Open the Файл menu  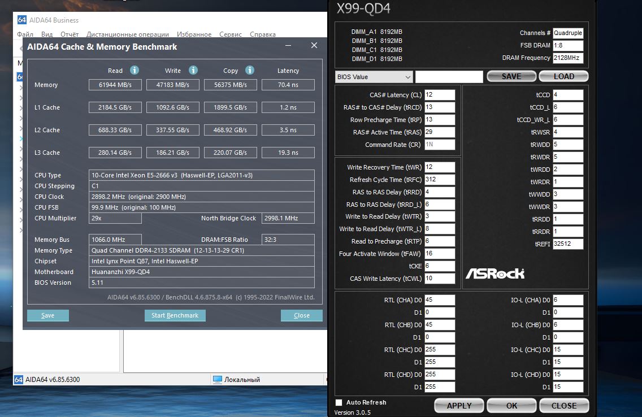25,34
